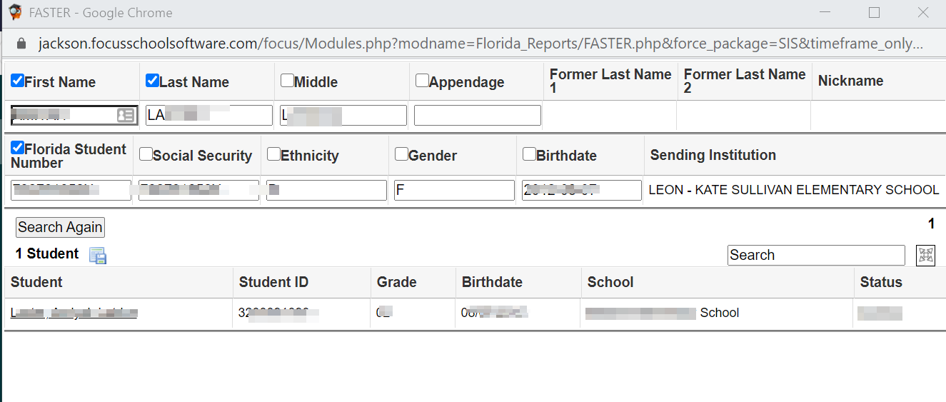Click the Sending Institution header
Screen dimensions: 946x402
coord(713,155)
